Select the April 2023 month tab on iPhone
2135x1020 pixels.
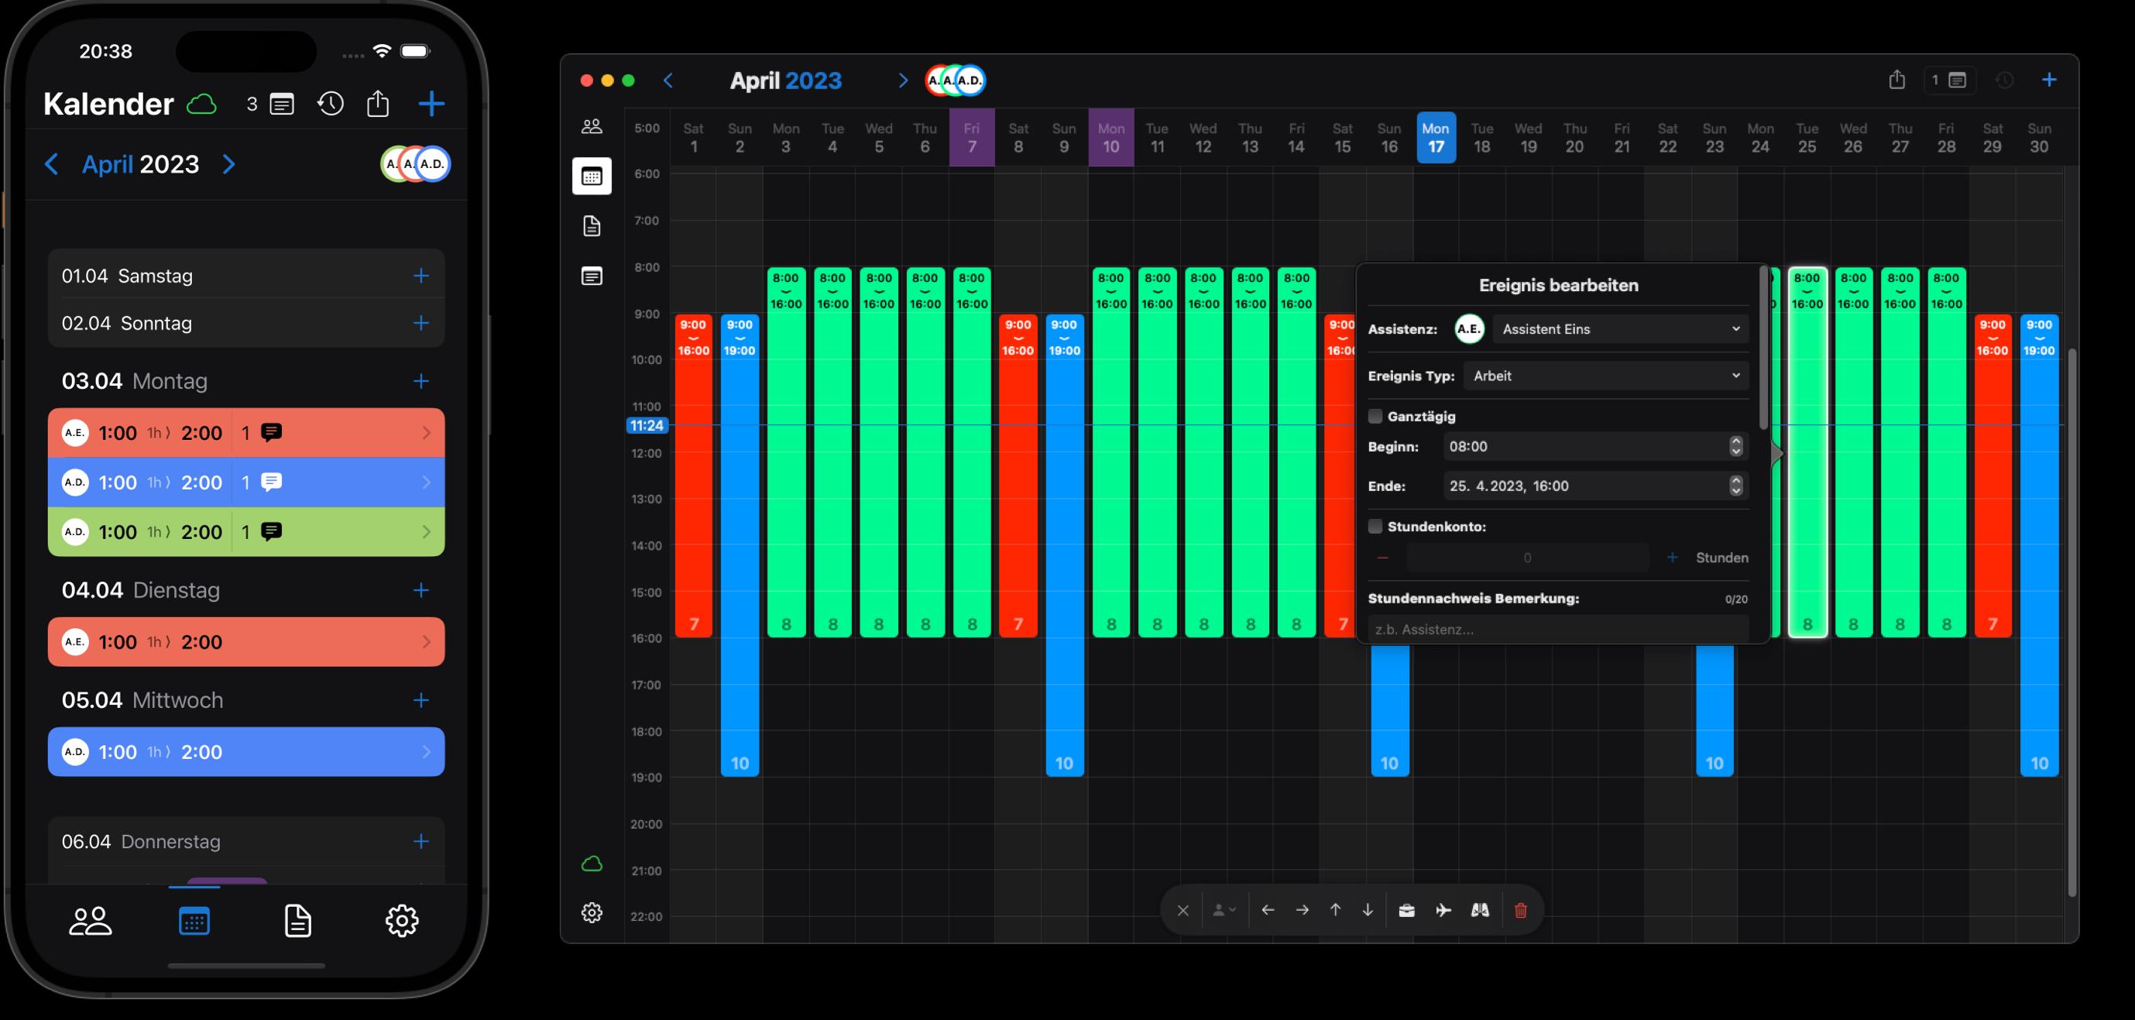140,163
